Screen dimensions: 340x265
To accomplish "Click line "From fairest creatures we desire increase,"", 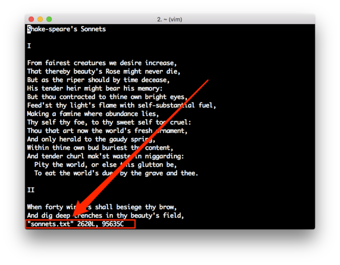I will click(x=102, y=63).
